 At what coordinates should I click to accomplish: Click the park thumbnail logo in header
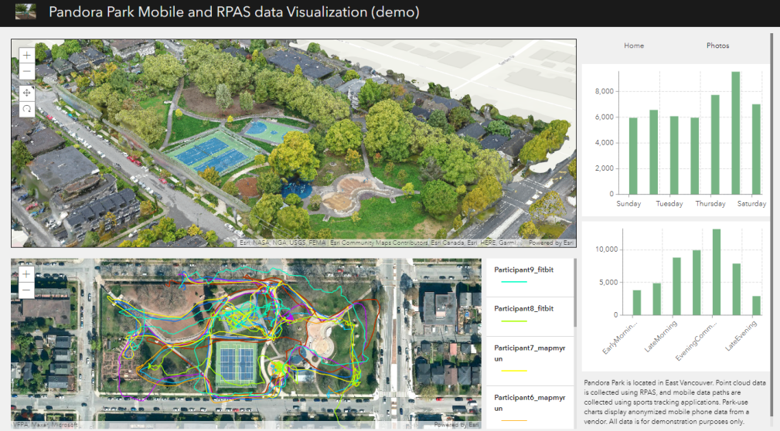tap(26, 12)
